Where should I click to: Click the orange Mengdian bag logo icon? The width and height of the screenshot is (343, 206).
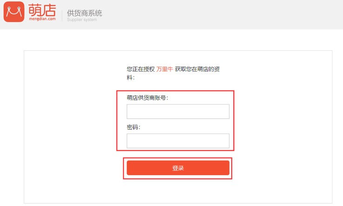(13, 12)
